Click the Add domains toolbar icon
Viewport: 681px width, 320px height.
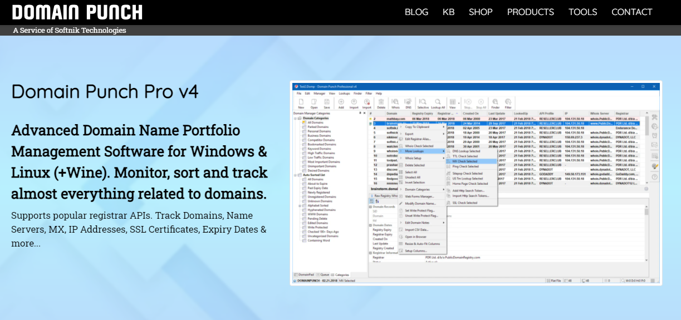[341, 104]
